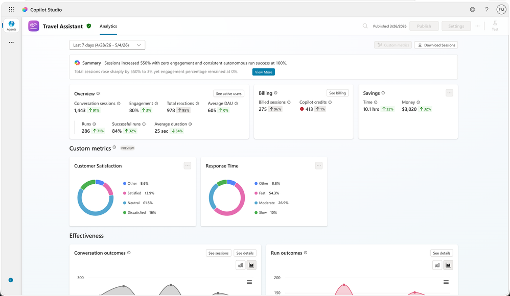Viewport: 510px width, 296px height.
Task: Open the sidebar more options ellipsis
Action: click(11, 42)
